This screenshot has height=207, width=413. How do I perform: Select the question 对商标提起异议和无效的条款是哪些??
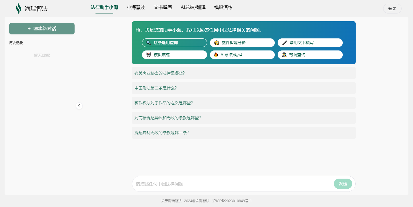click(x=244, y=118)
